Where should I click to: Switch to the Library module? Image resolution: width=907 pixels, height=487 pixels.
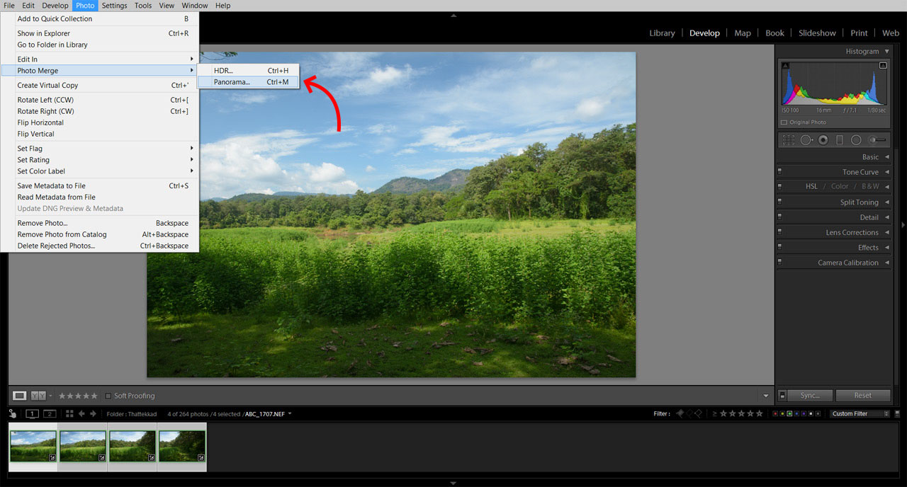(x=662, y=33)
